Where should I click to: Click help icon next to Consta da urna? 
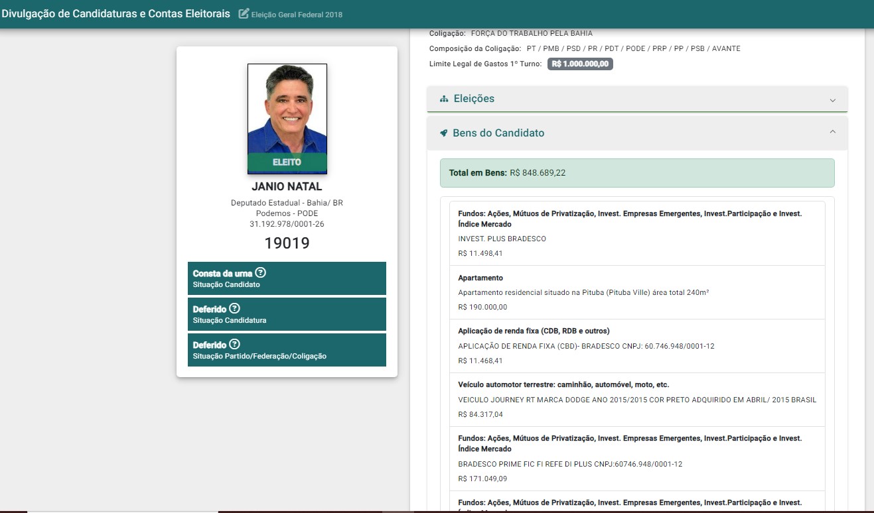(x=261, y=272)
